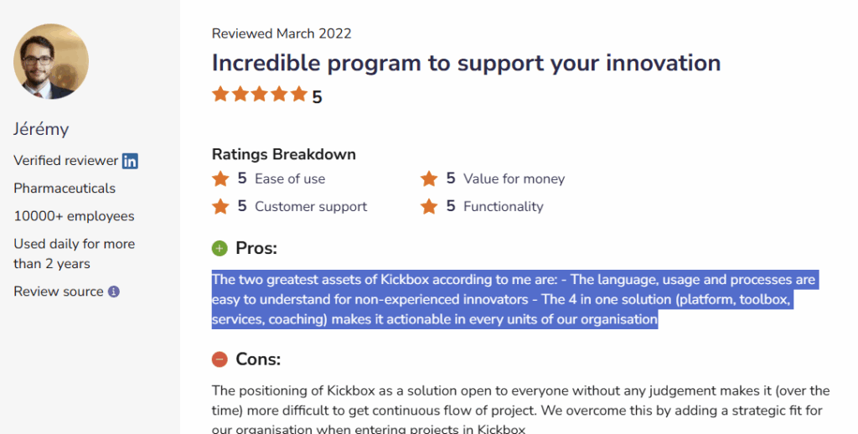Click the 'Review source' label
Screen dimensions: 858x434
(59, 292)
